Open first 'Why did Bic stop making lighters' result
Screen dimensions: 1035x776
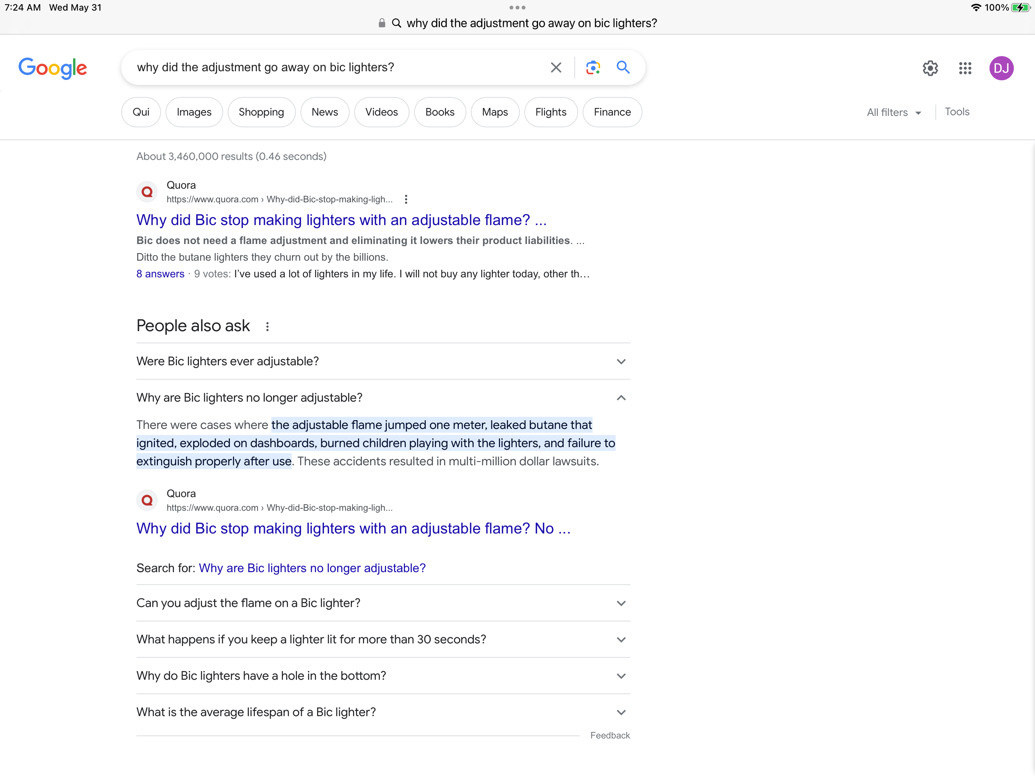(342, 220)
